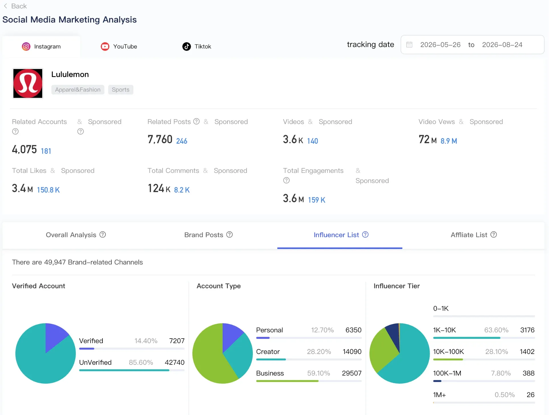
Task: Click the 0–1K tier label
Action: (x=441, y=308)
